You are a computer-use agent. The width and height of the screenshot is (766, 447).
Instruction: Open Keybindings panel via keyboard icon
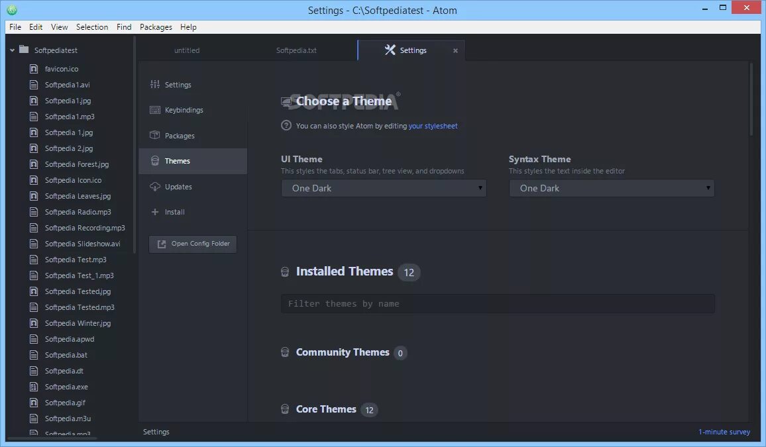[x=155, y=110]
